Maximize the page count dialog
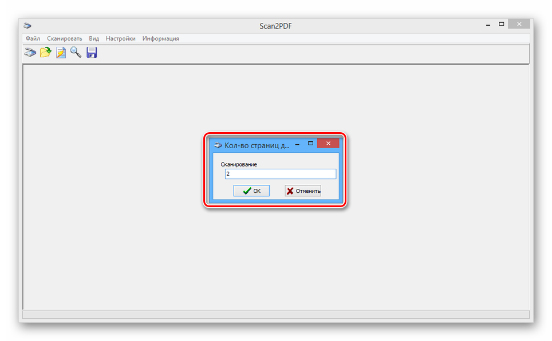 coord(310,144)
